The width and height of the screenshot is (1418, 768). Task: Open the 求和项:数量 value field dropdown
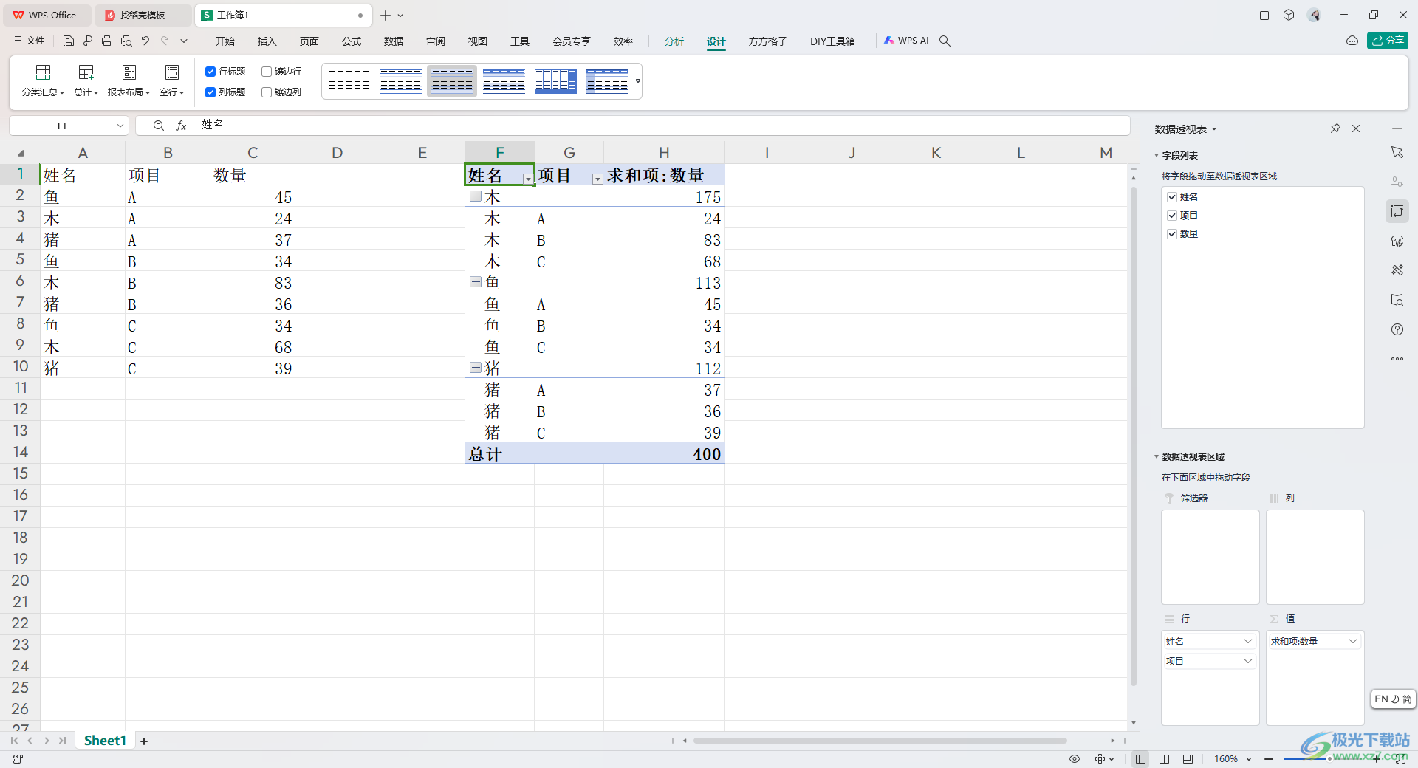pos(1353,642)
